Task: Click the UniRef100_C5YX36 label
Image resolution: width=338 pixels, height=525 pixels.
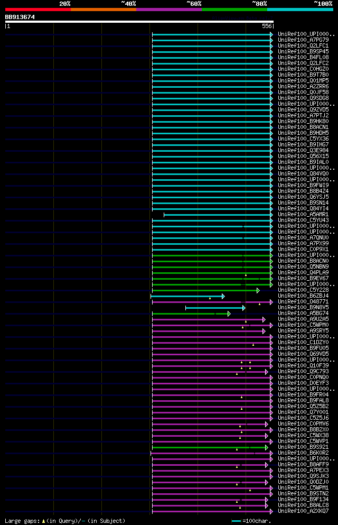Action: point(303,139)
